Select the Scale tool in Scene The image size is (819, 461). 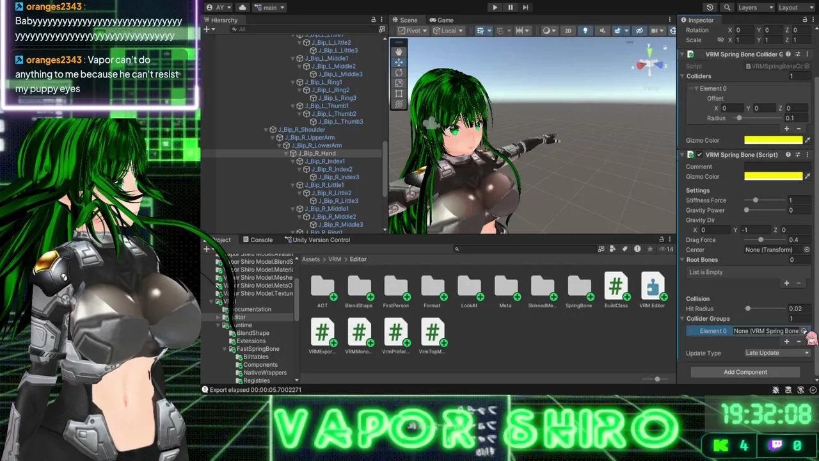click(x=399, y=83)
